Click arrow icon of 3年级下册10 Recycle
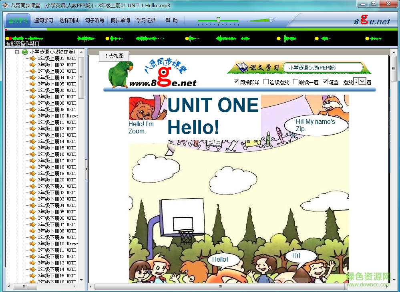 tap(32, 244)
